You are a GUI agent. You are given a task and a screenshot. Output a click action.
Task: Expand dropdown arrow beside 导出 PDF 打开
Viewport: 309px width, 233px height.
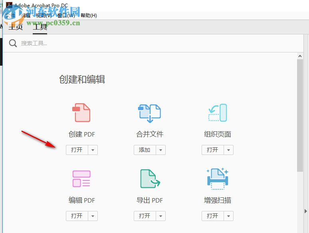(x=160, y=216)
